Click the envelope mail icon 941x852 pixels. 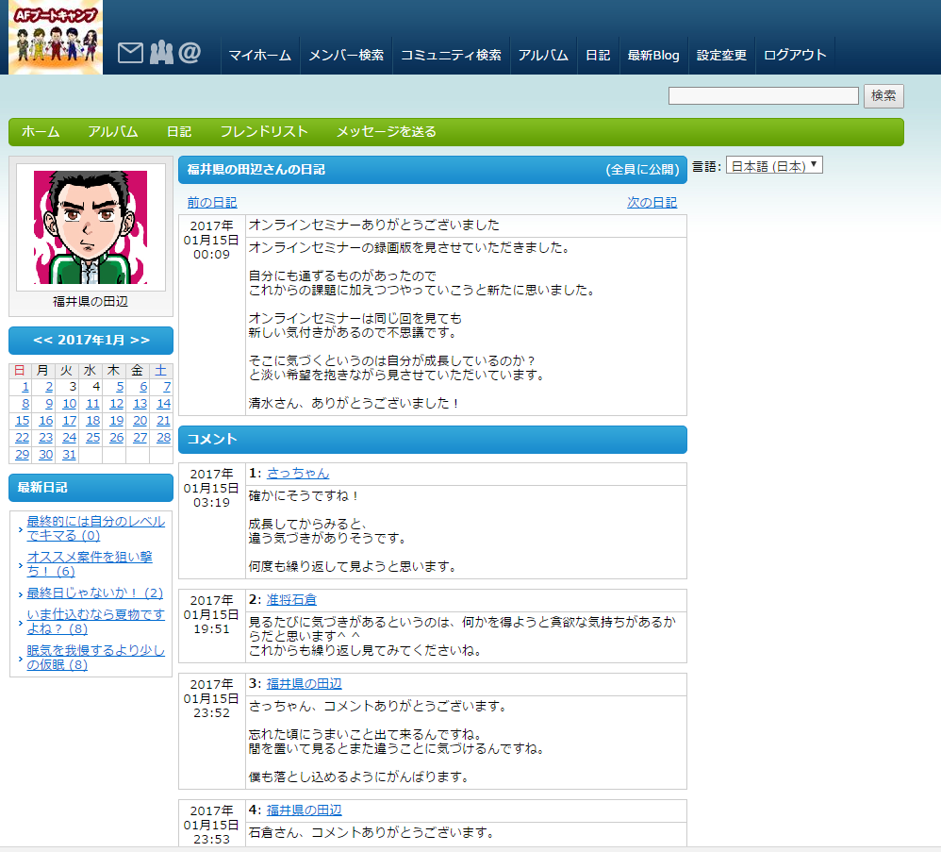130,54
